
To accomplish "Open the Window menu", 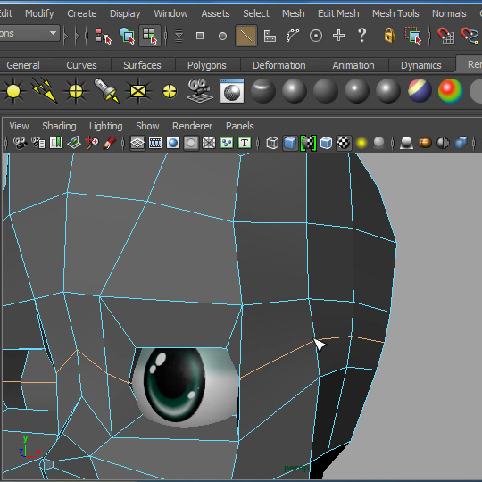I will coord(170,13).
